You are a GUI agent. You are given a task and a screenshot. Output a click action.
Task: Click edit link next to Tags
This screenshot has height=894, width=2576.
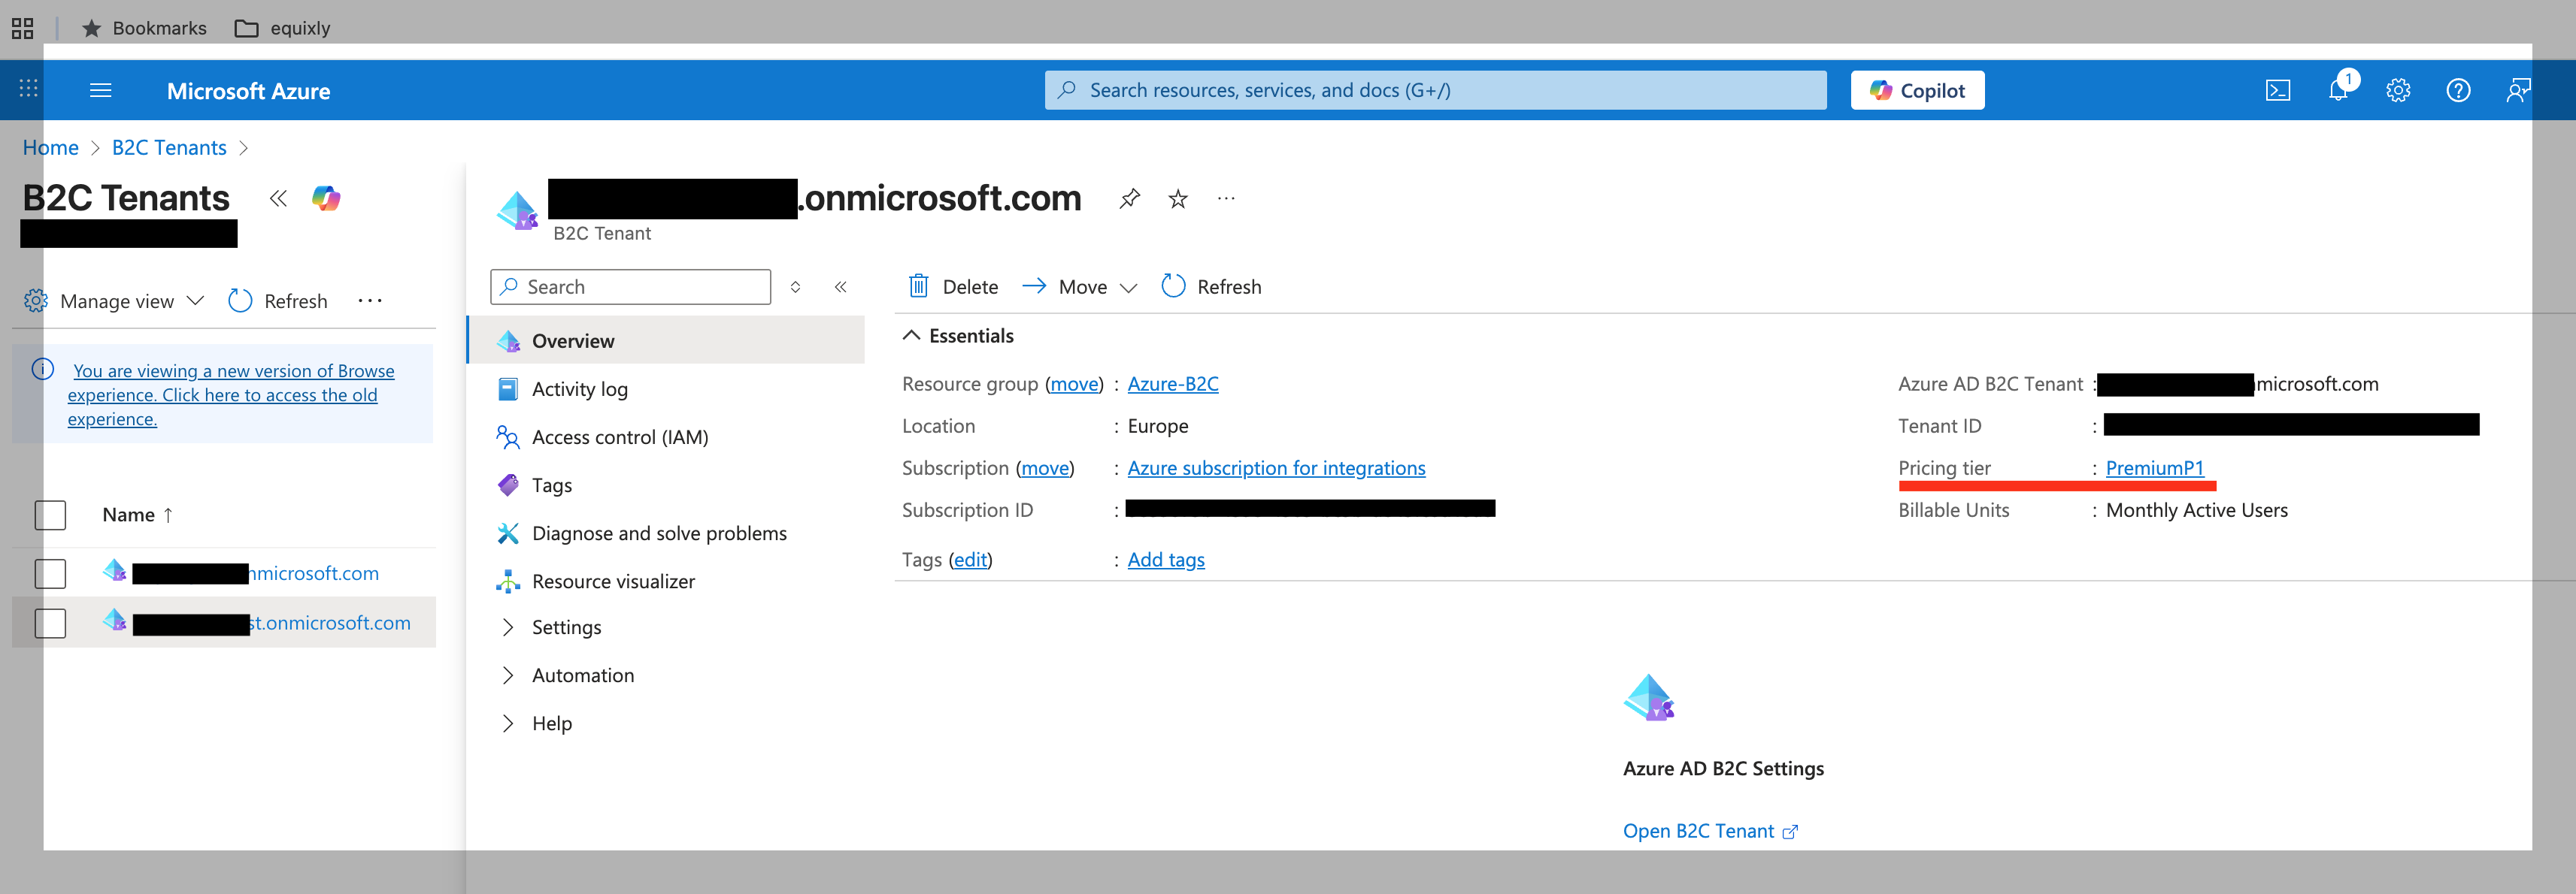[970, 560]
